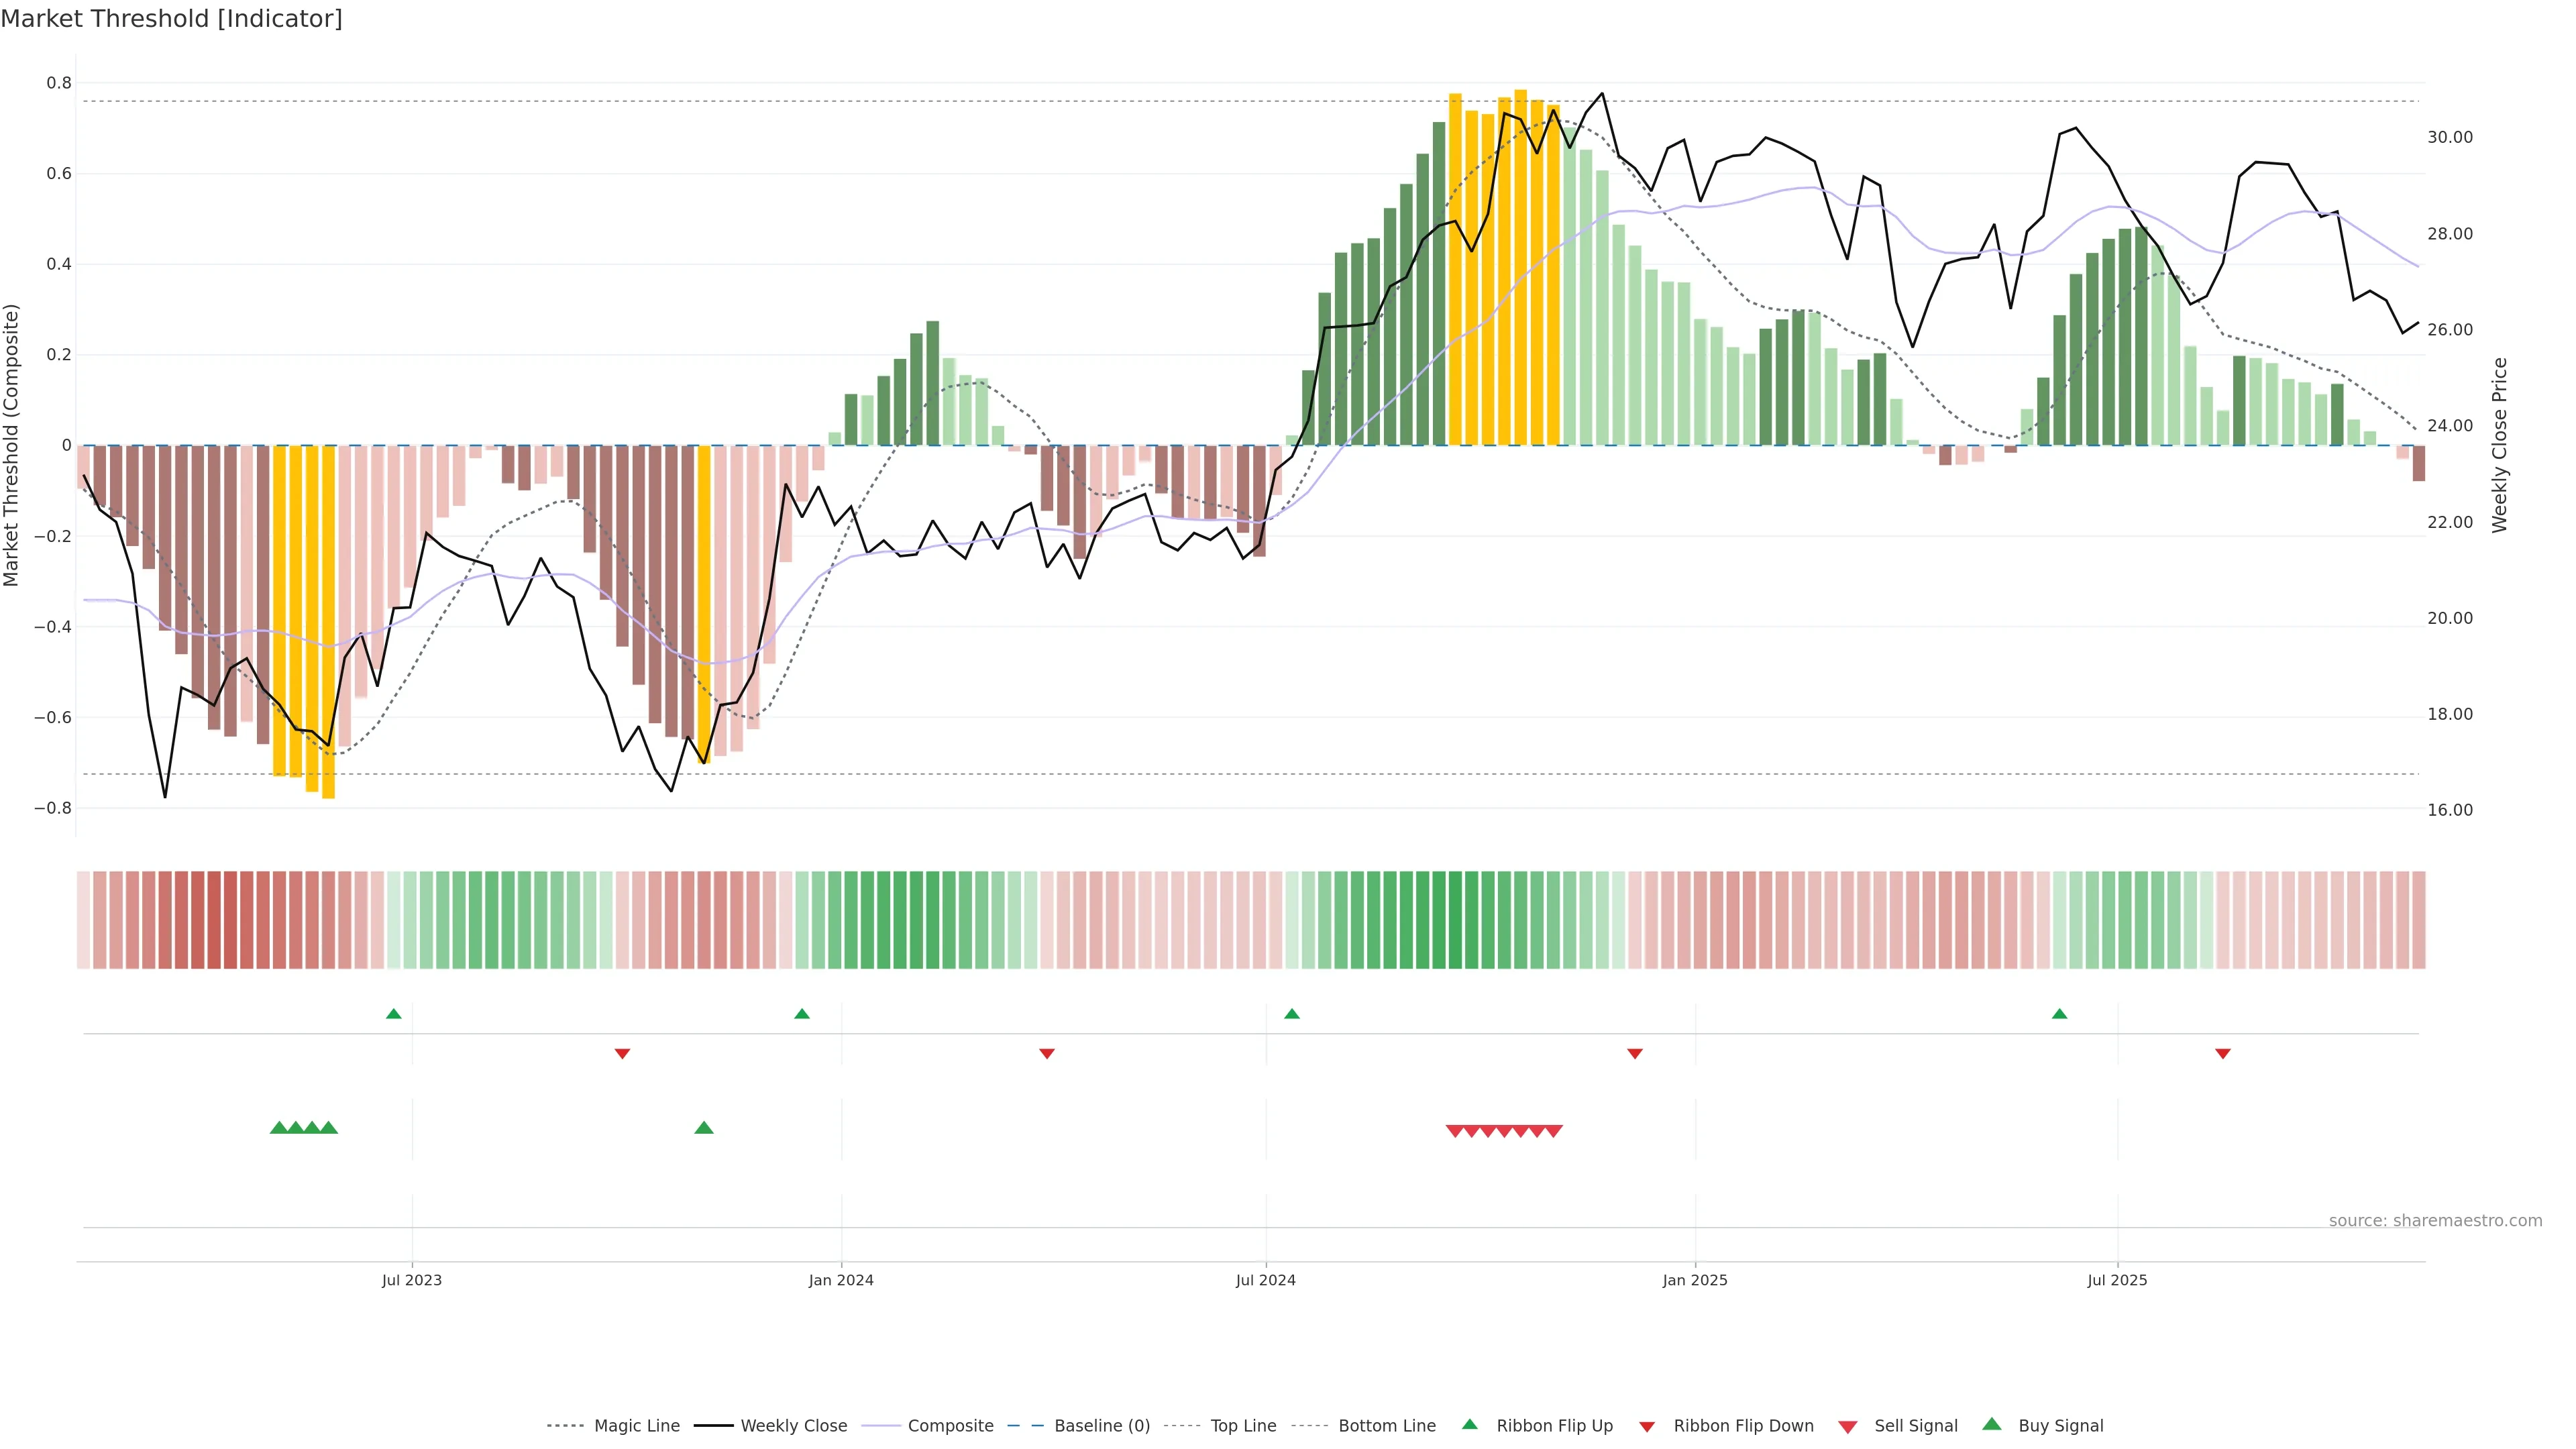Click the Jul 2025 x-axis label
This screenshot has width=2576, height=1449.
click(x=2116, y=1280)
